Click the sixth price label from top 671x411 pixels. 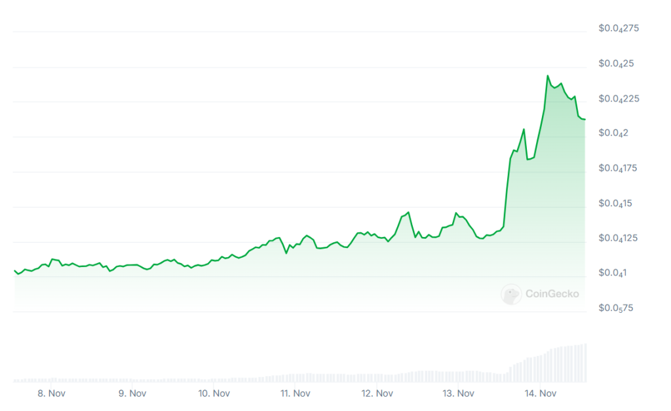[616, 204]
